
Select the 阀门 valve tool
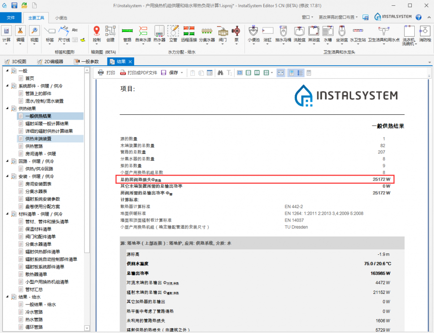pos(223,34)
